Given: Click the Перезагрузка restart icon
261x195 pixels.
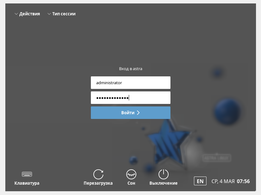Looking at the screenshot, I should [98, 174].
